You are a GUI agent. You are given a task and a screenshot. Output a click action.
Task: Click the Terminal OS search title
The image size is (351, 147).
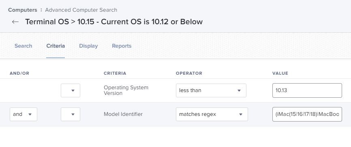[x=114, y=22]
